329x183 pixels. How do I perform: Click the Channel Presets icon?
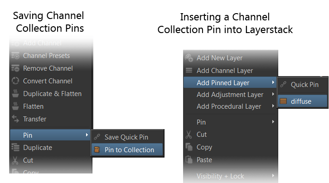15,56
